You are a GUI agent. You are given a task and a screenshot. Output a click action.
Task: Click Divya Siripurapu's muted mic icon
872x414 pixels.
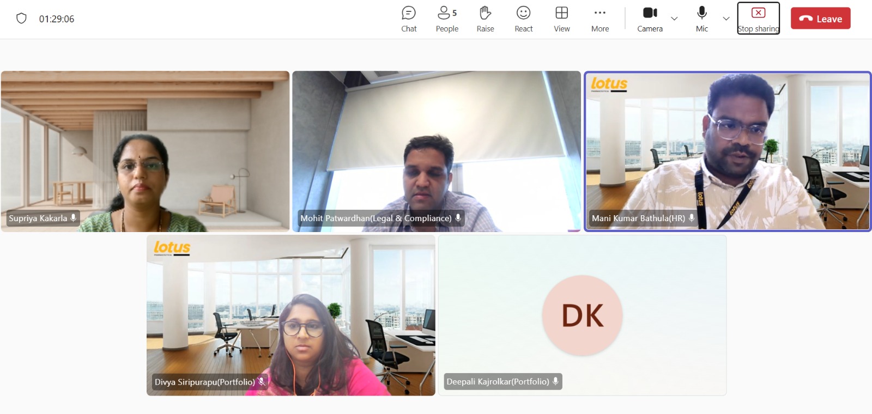click(262, 382)
